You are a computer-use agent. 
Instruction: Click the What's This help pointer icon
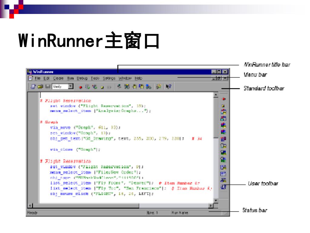point(168,86)
